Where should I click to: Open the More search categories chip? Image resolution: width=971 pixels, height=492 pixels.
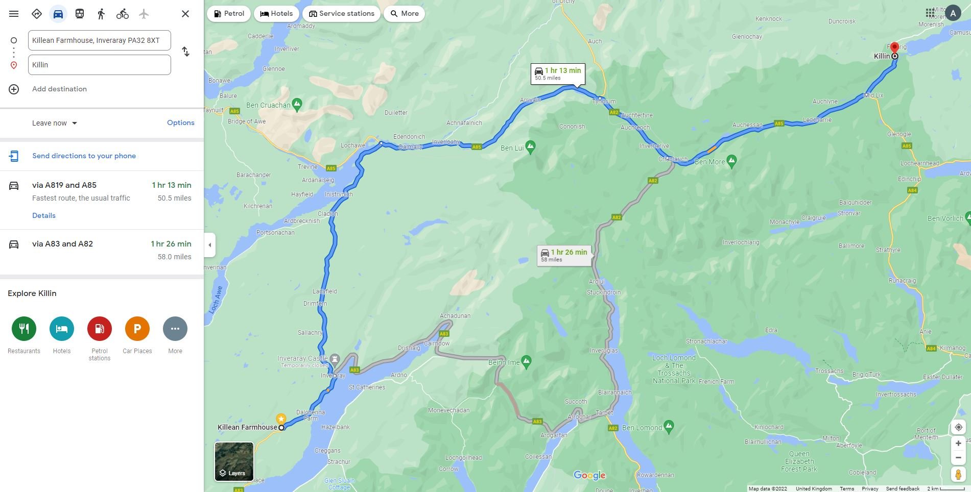click(x=405, y=14)
